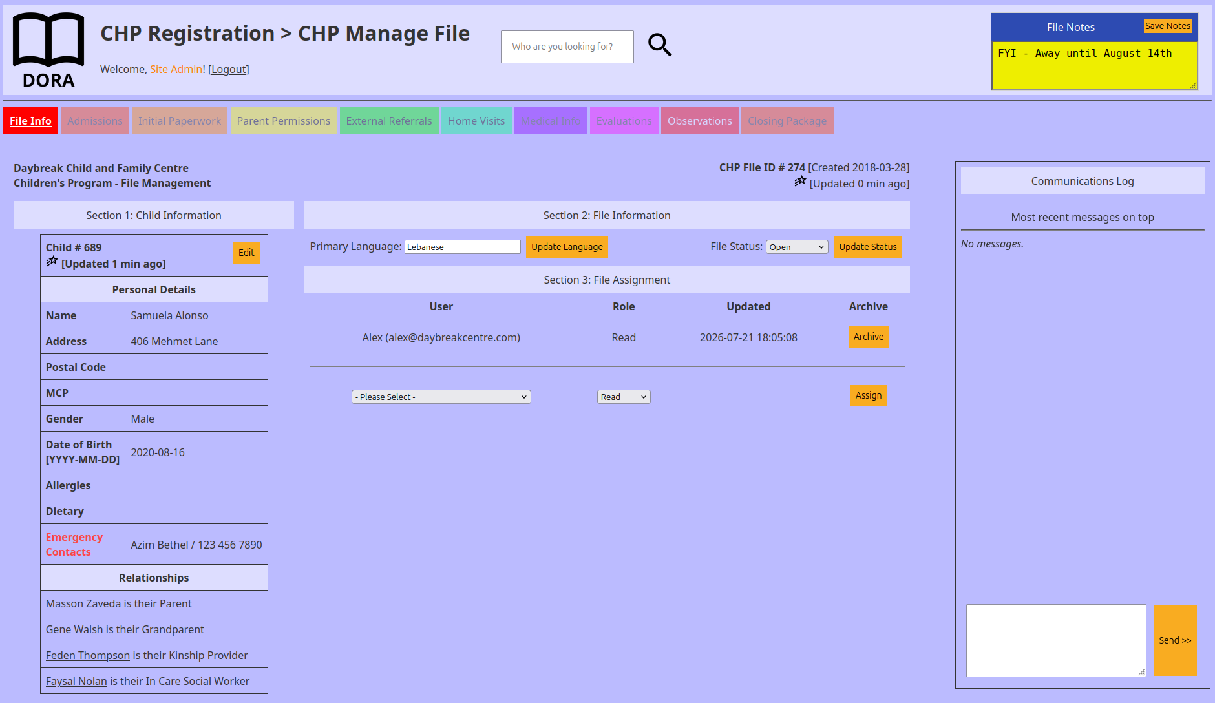
Task: Open Gene Walsh's profile link
Action: click(74, 629)
